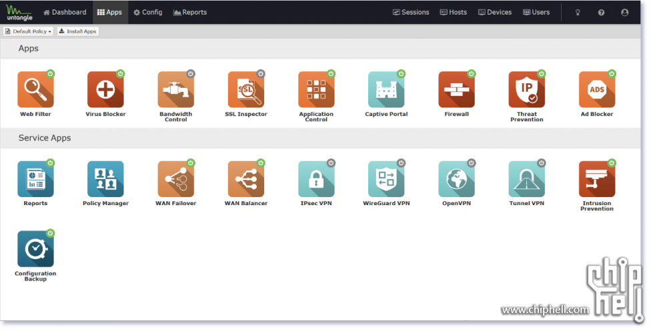Open the Config tab

click(x=148, y=13)
